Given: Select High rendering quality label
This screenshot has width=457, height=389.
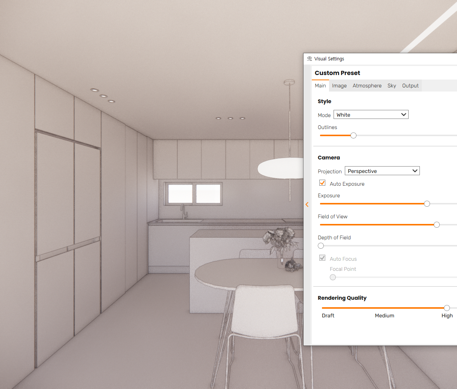Looking at the screenshot, I should (447, 315).
